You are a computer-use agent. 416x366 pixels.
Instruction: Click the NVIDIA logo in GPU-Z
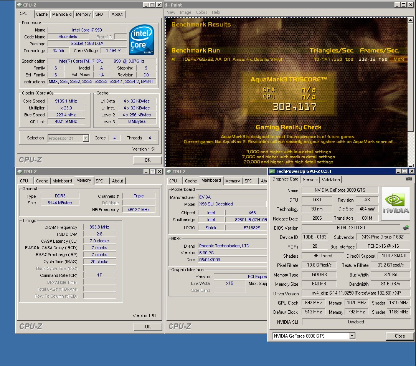(x=396, y=204)
